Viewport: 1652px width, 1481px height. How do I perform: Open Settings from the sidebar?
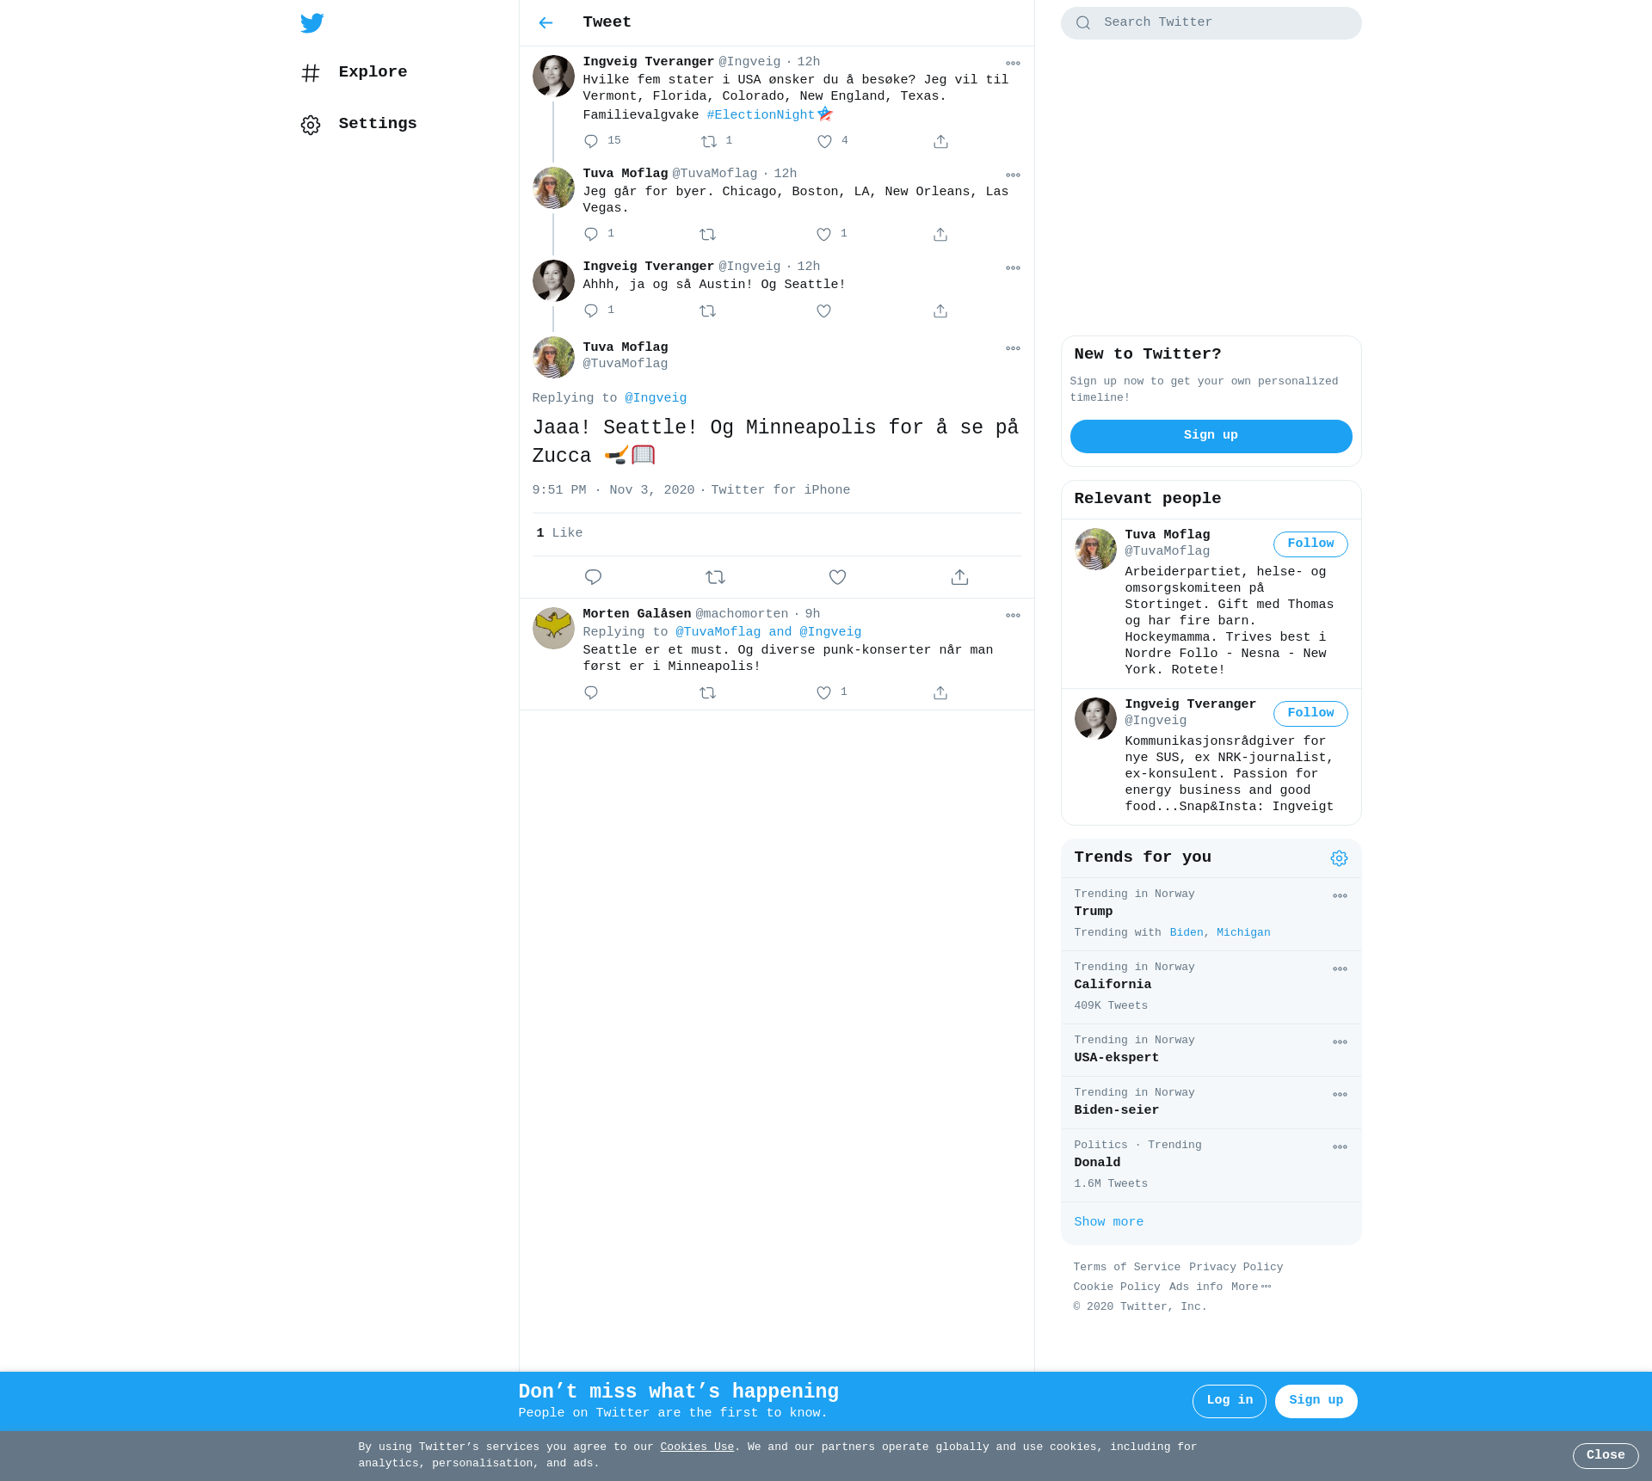(359, 124)
